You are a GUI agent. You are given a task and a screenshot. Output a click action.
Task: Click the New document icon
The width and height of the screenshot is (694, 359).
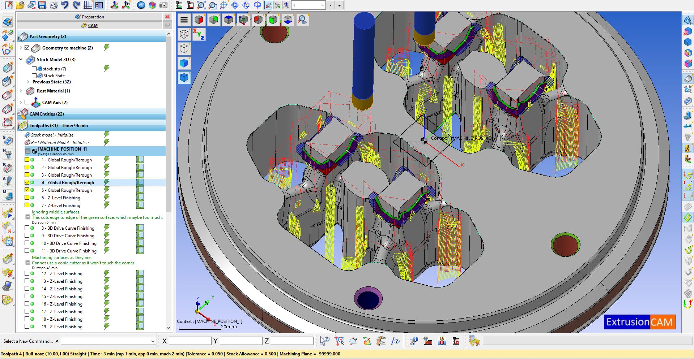point(8,5)
